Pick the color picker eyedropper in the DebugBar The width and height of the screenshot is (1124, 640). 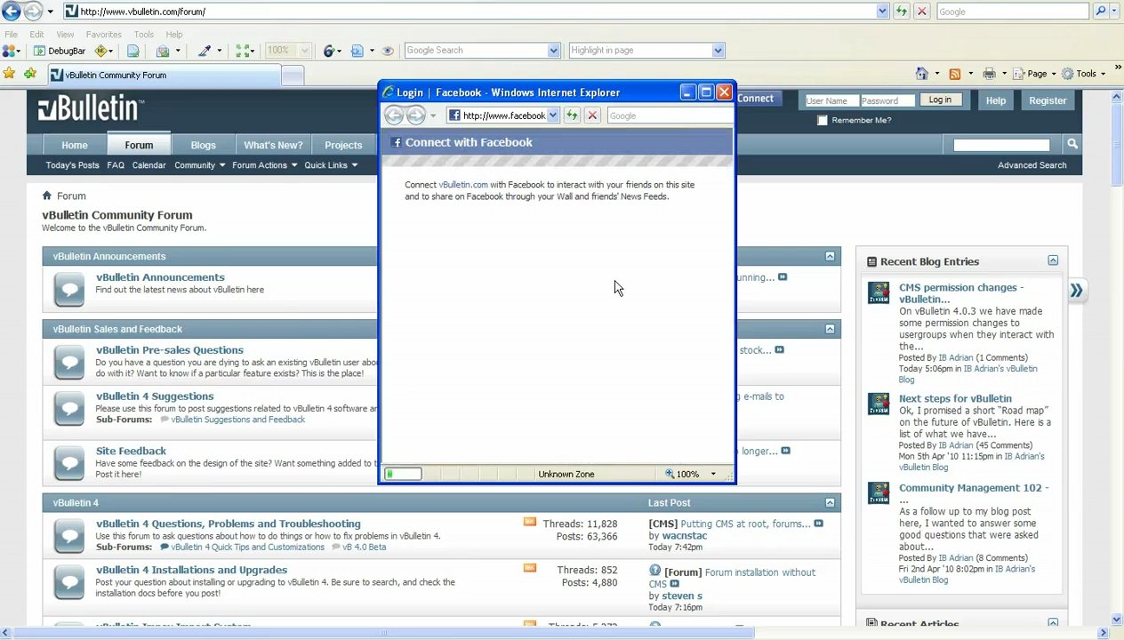[205, 51]
